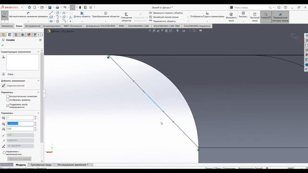This screenshot has width=308, height=173.
Task: Create a new document with the New icon
Action: tap(35, 8)
